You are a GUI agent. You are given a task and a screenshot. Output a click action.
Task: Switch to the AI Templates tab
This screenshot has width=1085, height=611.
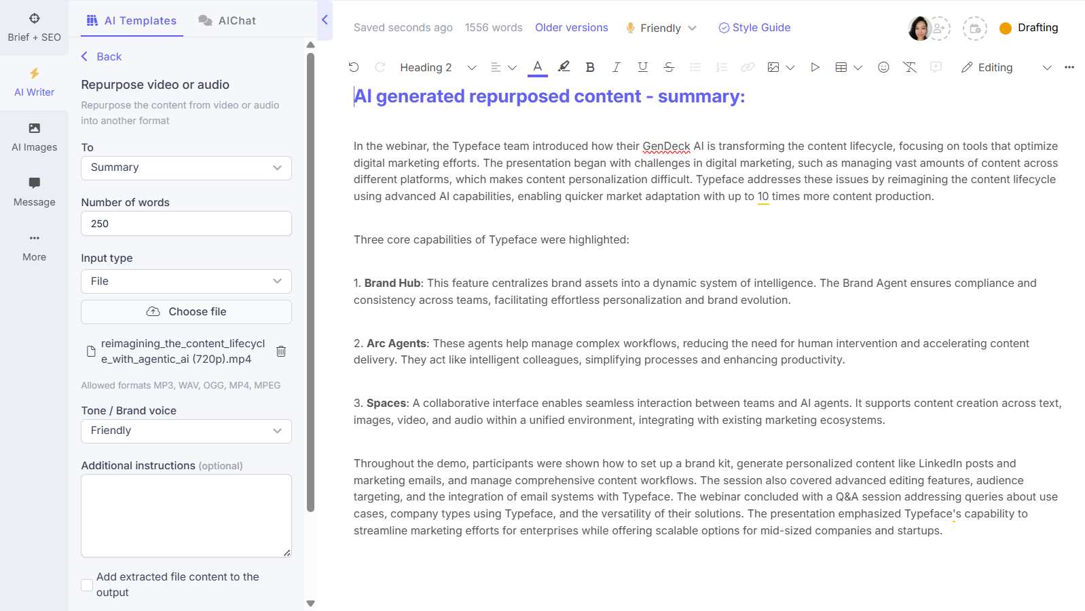[x=132, y=20]
